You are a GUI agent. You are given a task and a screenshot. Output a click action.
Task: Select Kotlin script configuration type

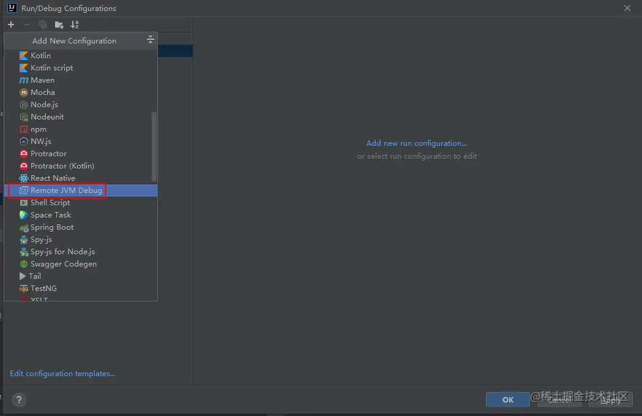[81, 67]
